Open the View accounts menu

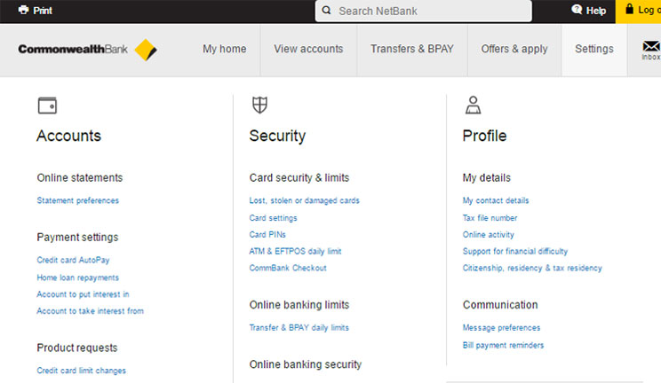point(308,50)
